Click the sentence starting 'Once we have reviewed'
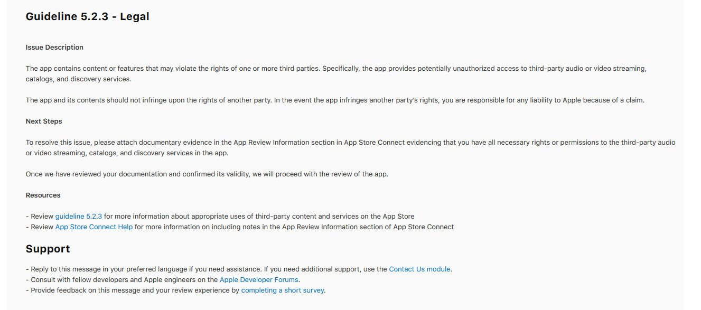Screen dimensions: 701x310 [x=207, y=174]
